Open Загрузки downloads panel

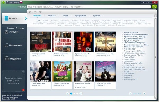[14, 32]
